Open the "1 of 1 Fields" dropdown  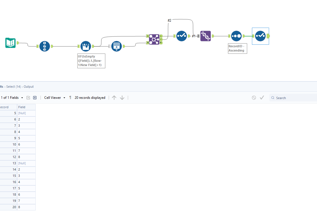point(11,97)
